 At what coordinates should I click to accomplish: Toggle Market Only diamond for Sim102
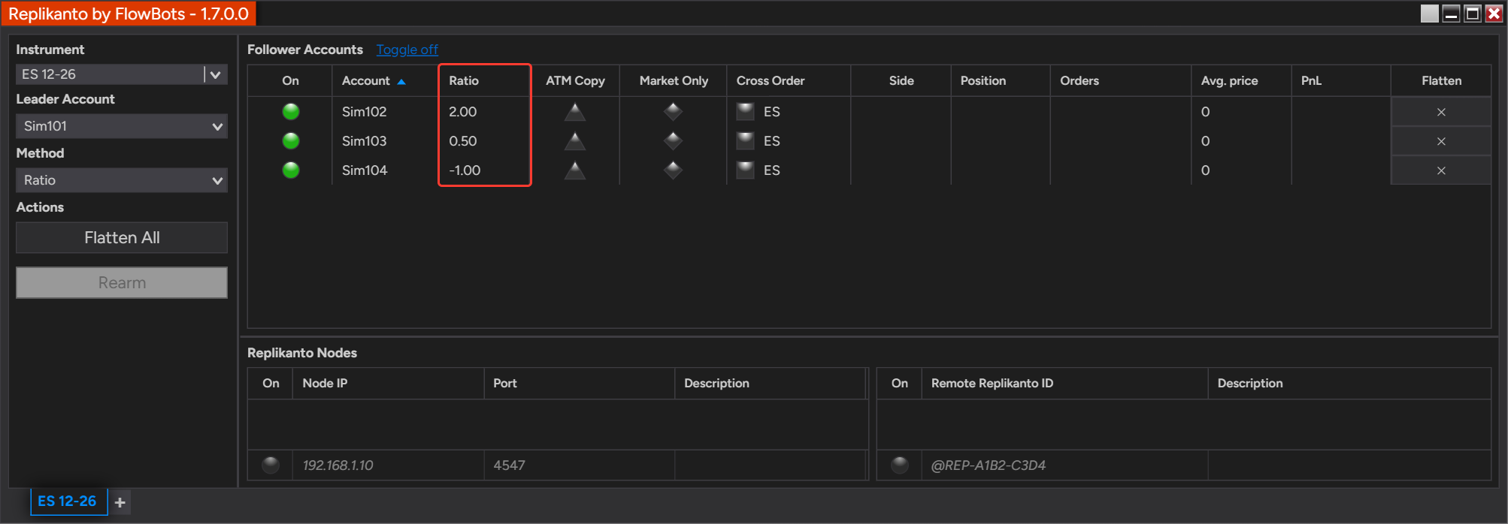pos(673,112)
